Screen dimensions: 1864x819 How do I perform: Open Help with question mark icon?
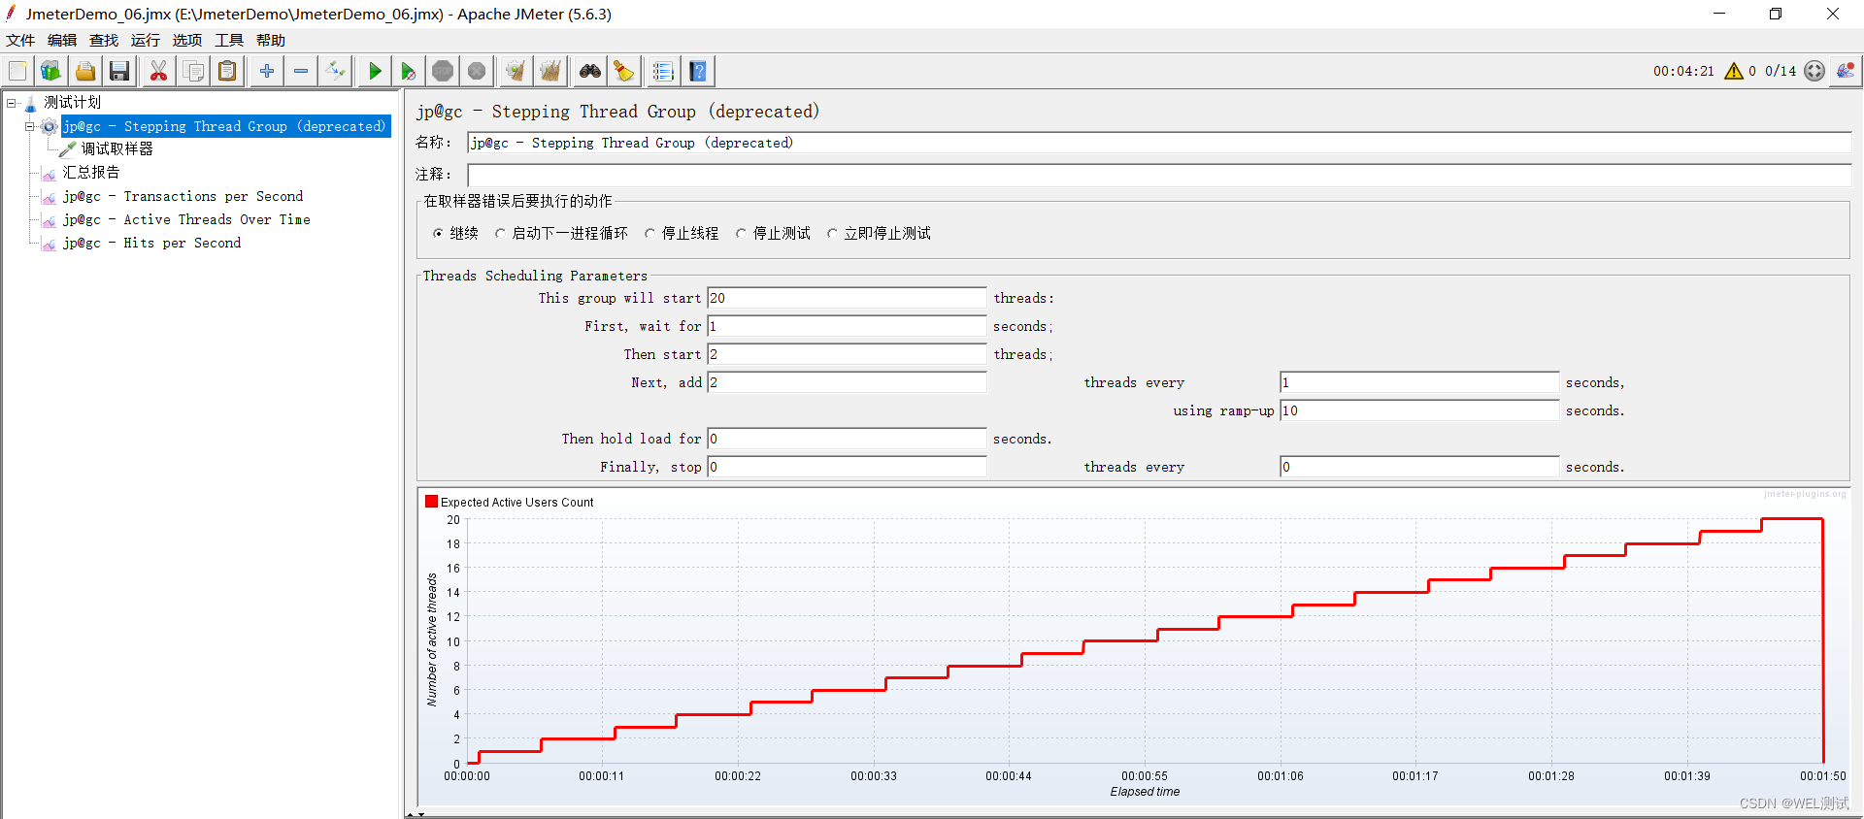698,71
